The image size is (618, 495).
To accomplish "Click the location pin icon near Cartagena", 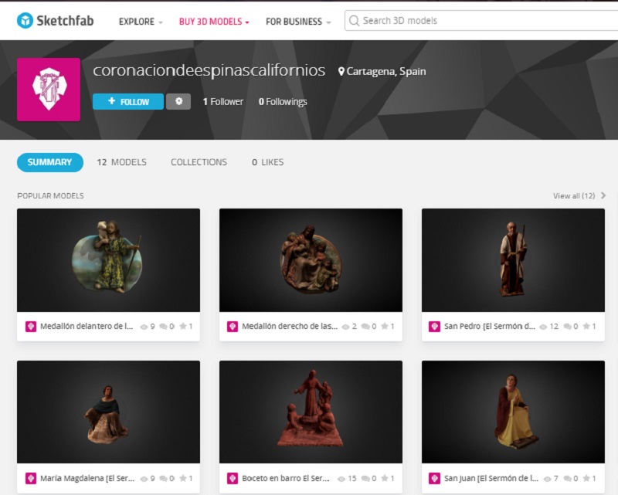I will 341,71.
